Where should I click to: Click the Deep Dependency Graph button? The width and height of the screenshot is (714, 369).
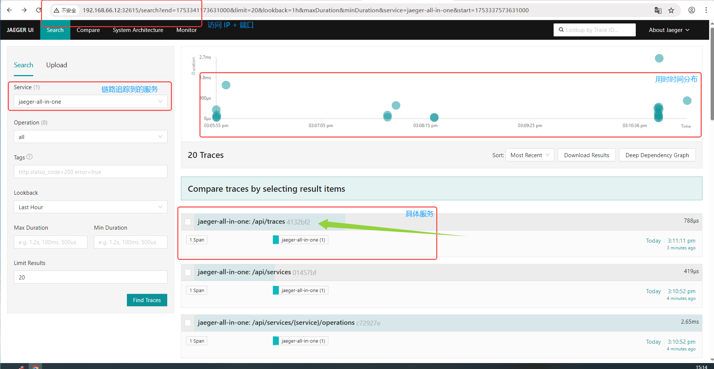pyautogui.click(x=657, y=155)
